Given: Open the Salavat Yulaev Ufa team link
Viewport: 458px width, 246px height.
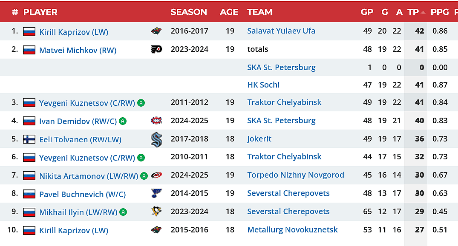Looking at the screenshot, I should tap(281, 31).
